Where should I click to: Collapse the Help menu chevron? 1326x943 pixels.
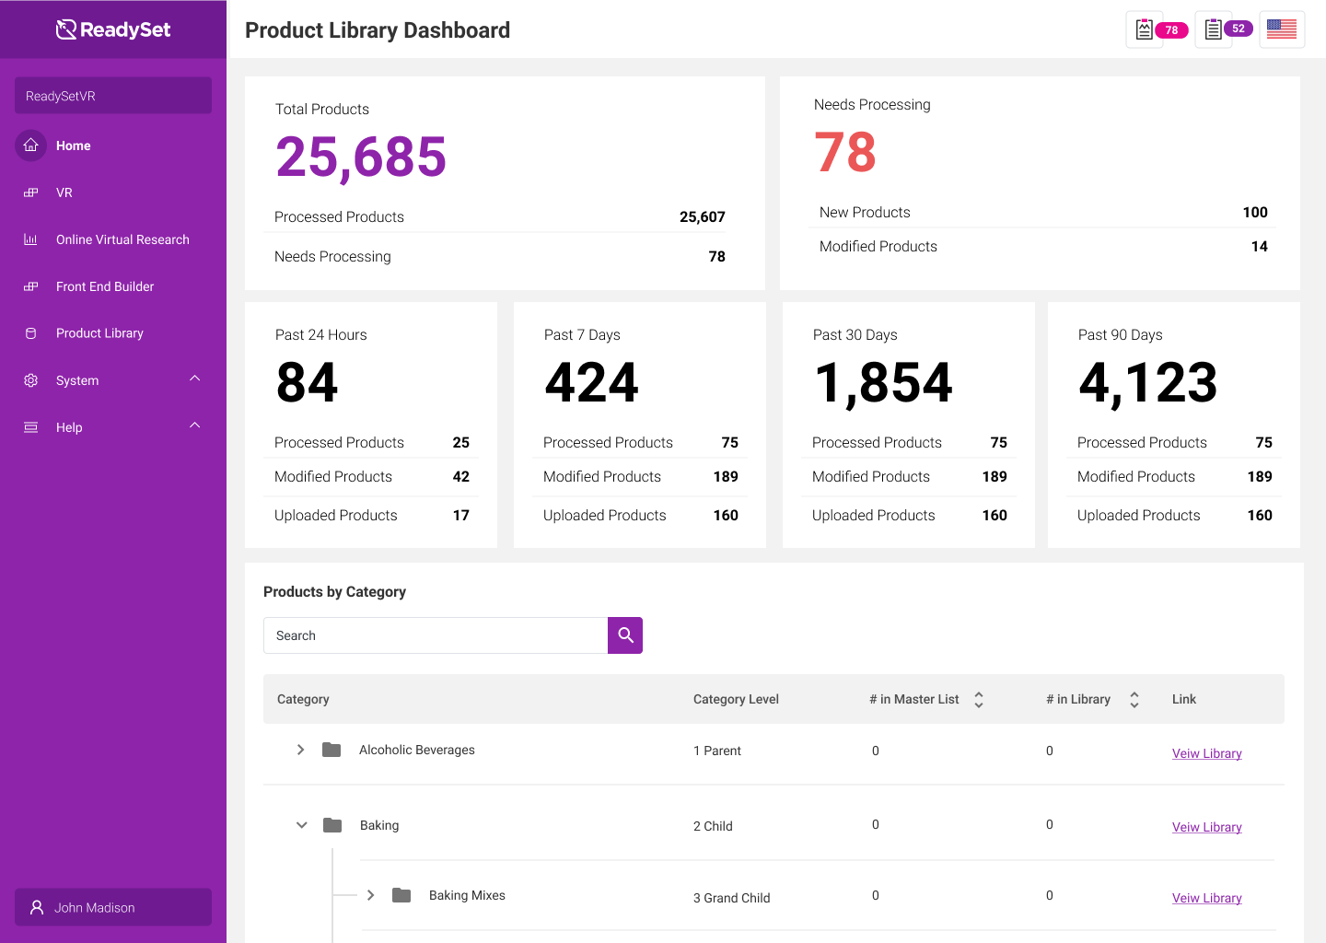194,425
